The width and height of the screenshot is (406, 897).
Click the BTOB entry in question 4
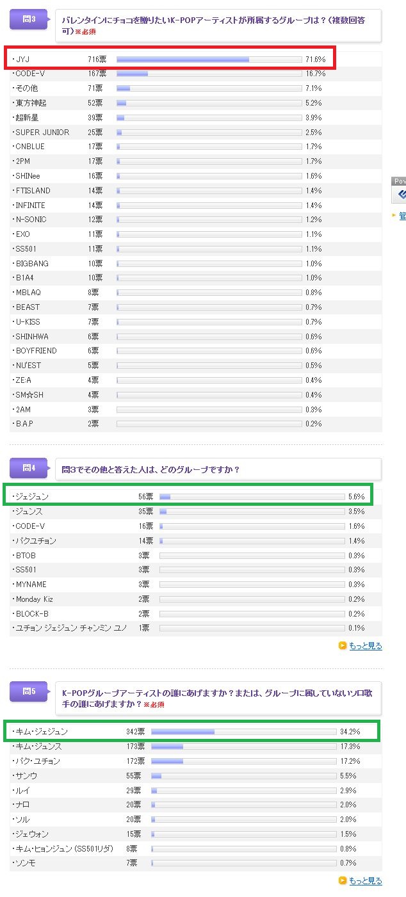click(x=25, y=555)
